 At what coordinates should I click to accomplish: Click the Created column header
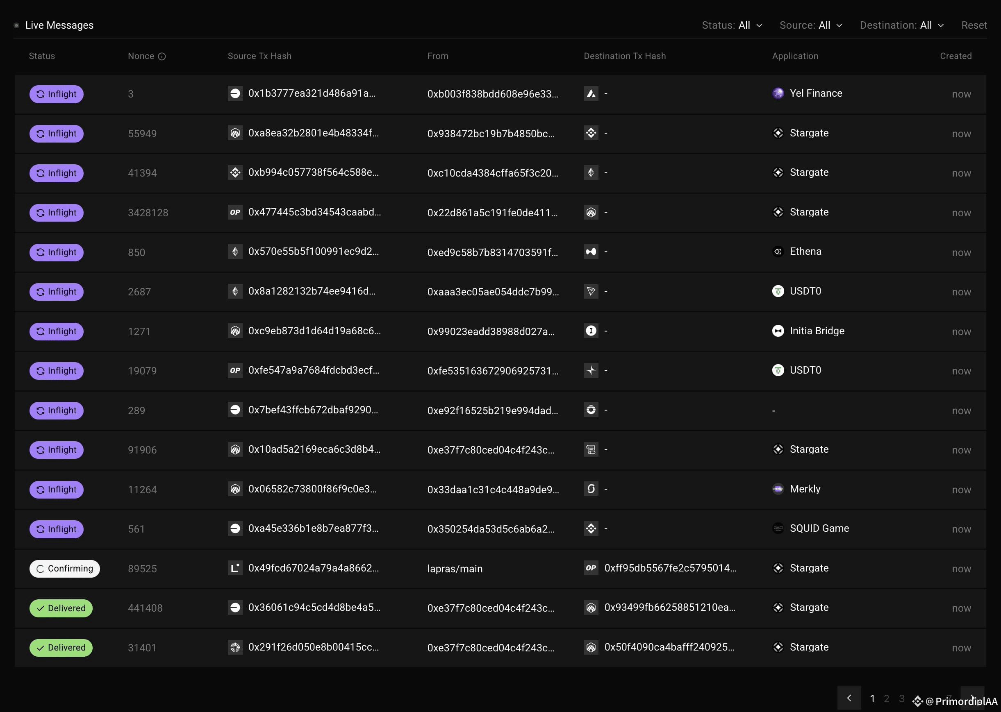955,56
